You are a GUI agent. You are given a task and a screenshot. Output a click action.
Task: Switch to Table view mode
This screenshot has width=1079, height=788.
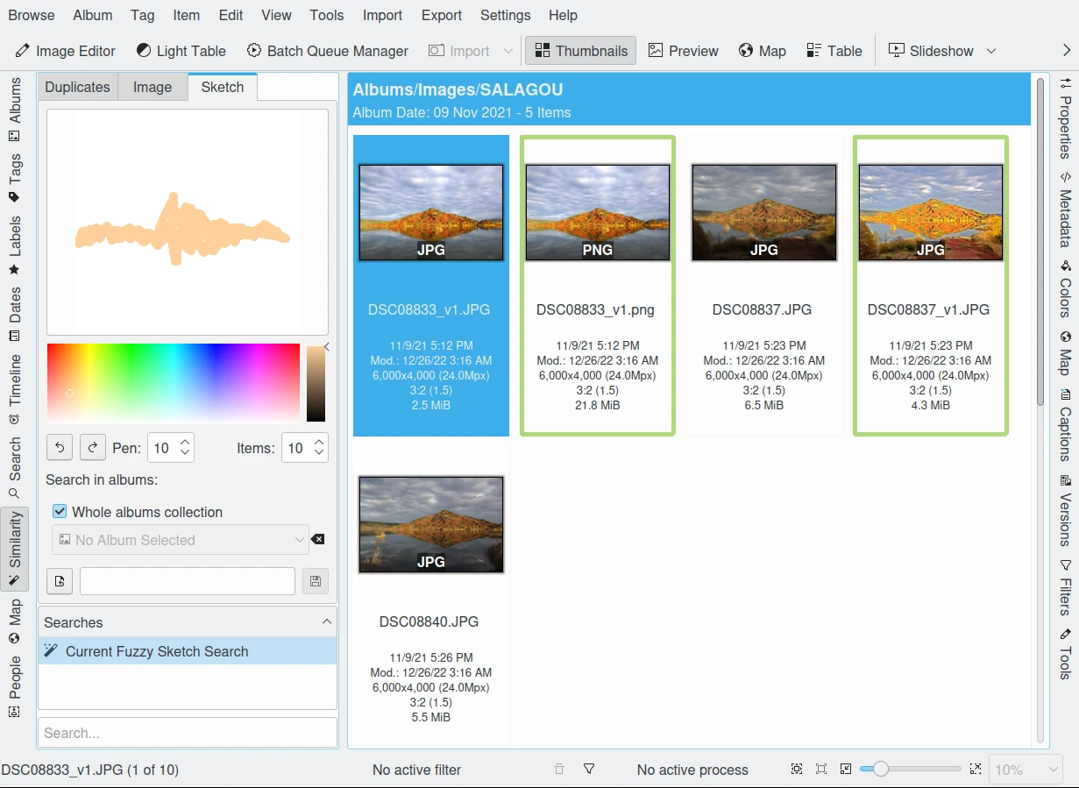click(834, 51)
